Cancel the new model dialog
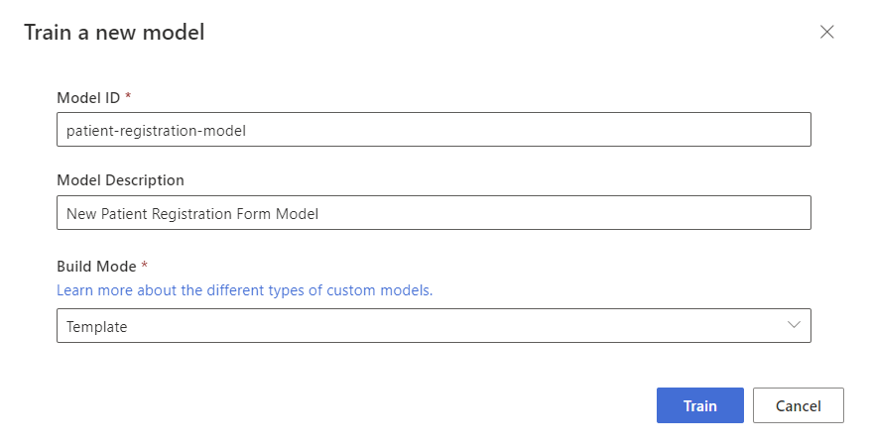Image resolution: width=871 pixels, height=446 pixels. click(x=799, y=405)
